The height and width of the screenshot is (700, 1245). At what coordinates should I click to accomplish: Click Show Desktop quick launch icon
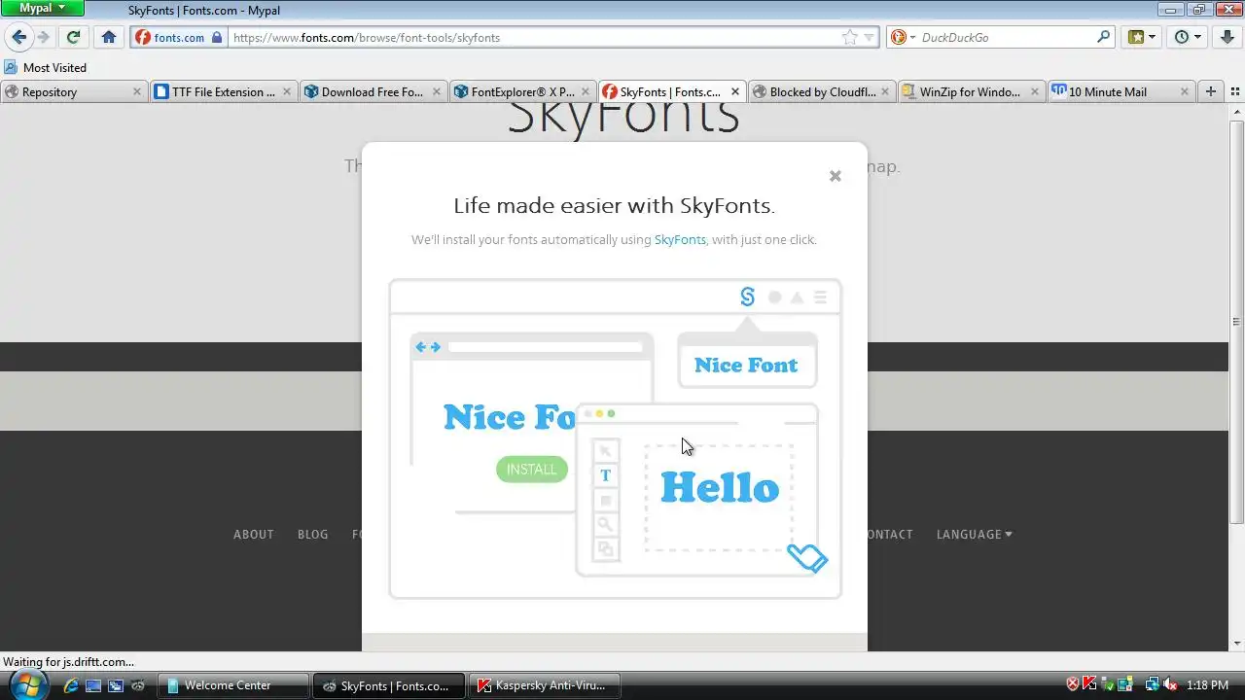tap(93, 685)
